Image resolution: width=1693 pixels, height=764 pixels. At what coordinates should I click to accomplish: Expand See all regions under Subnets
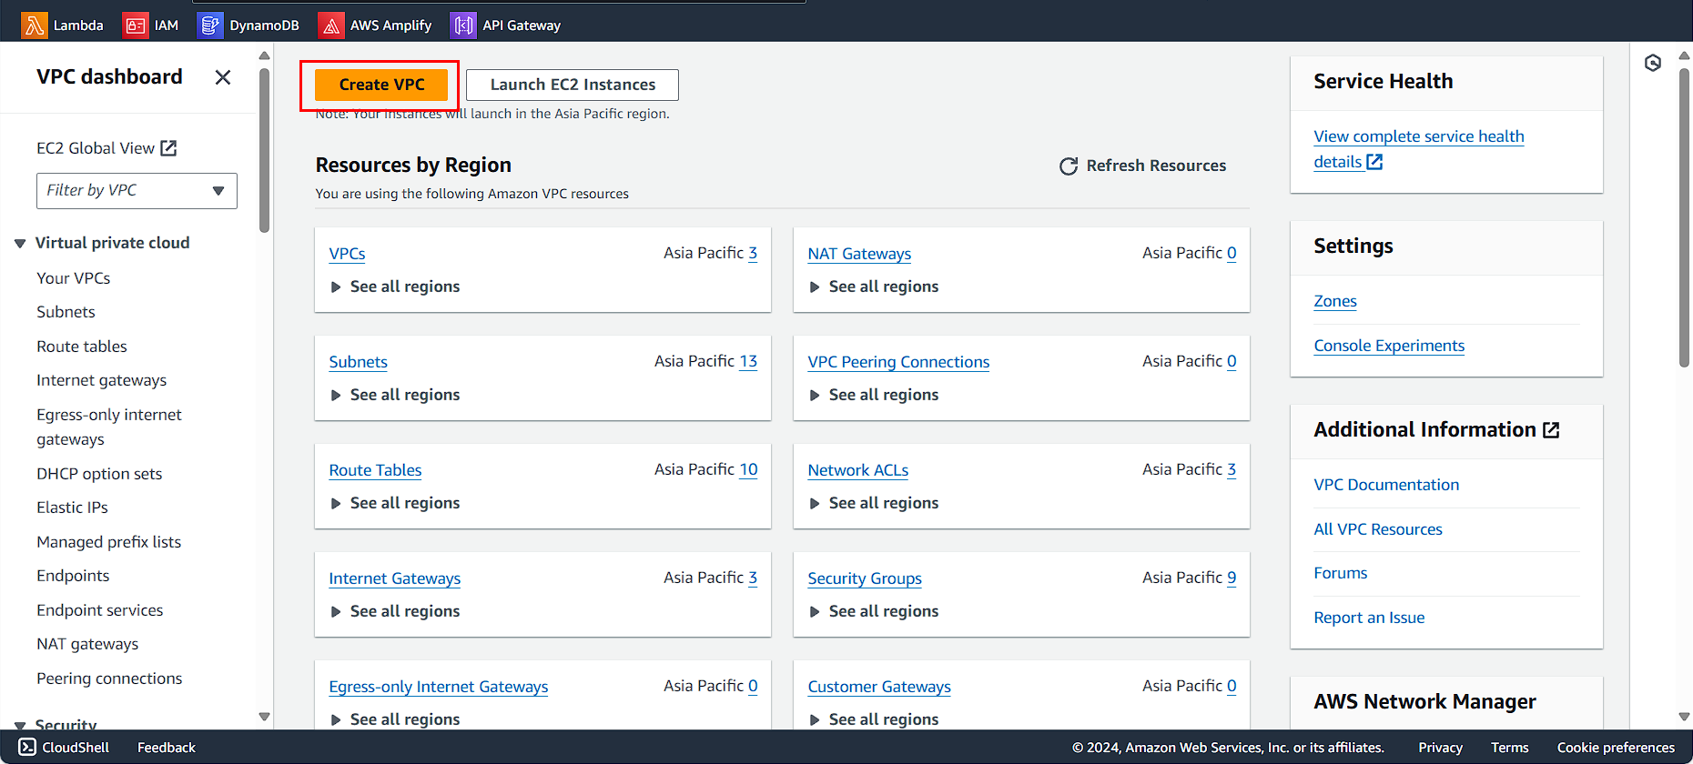395,395
